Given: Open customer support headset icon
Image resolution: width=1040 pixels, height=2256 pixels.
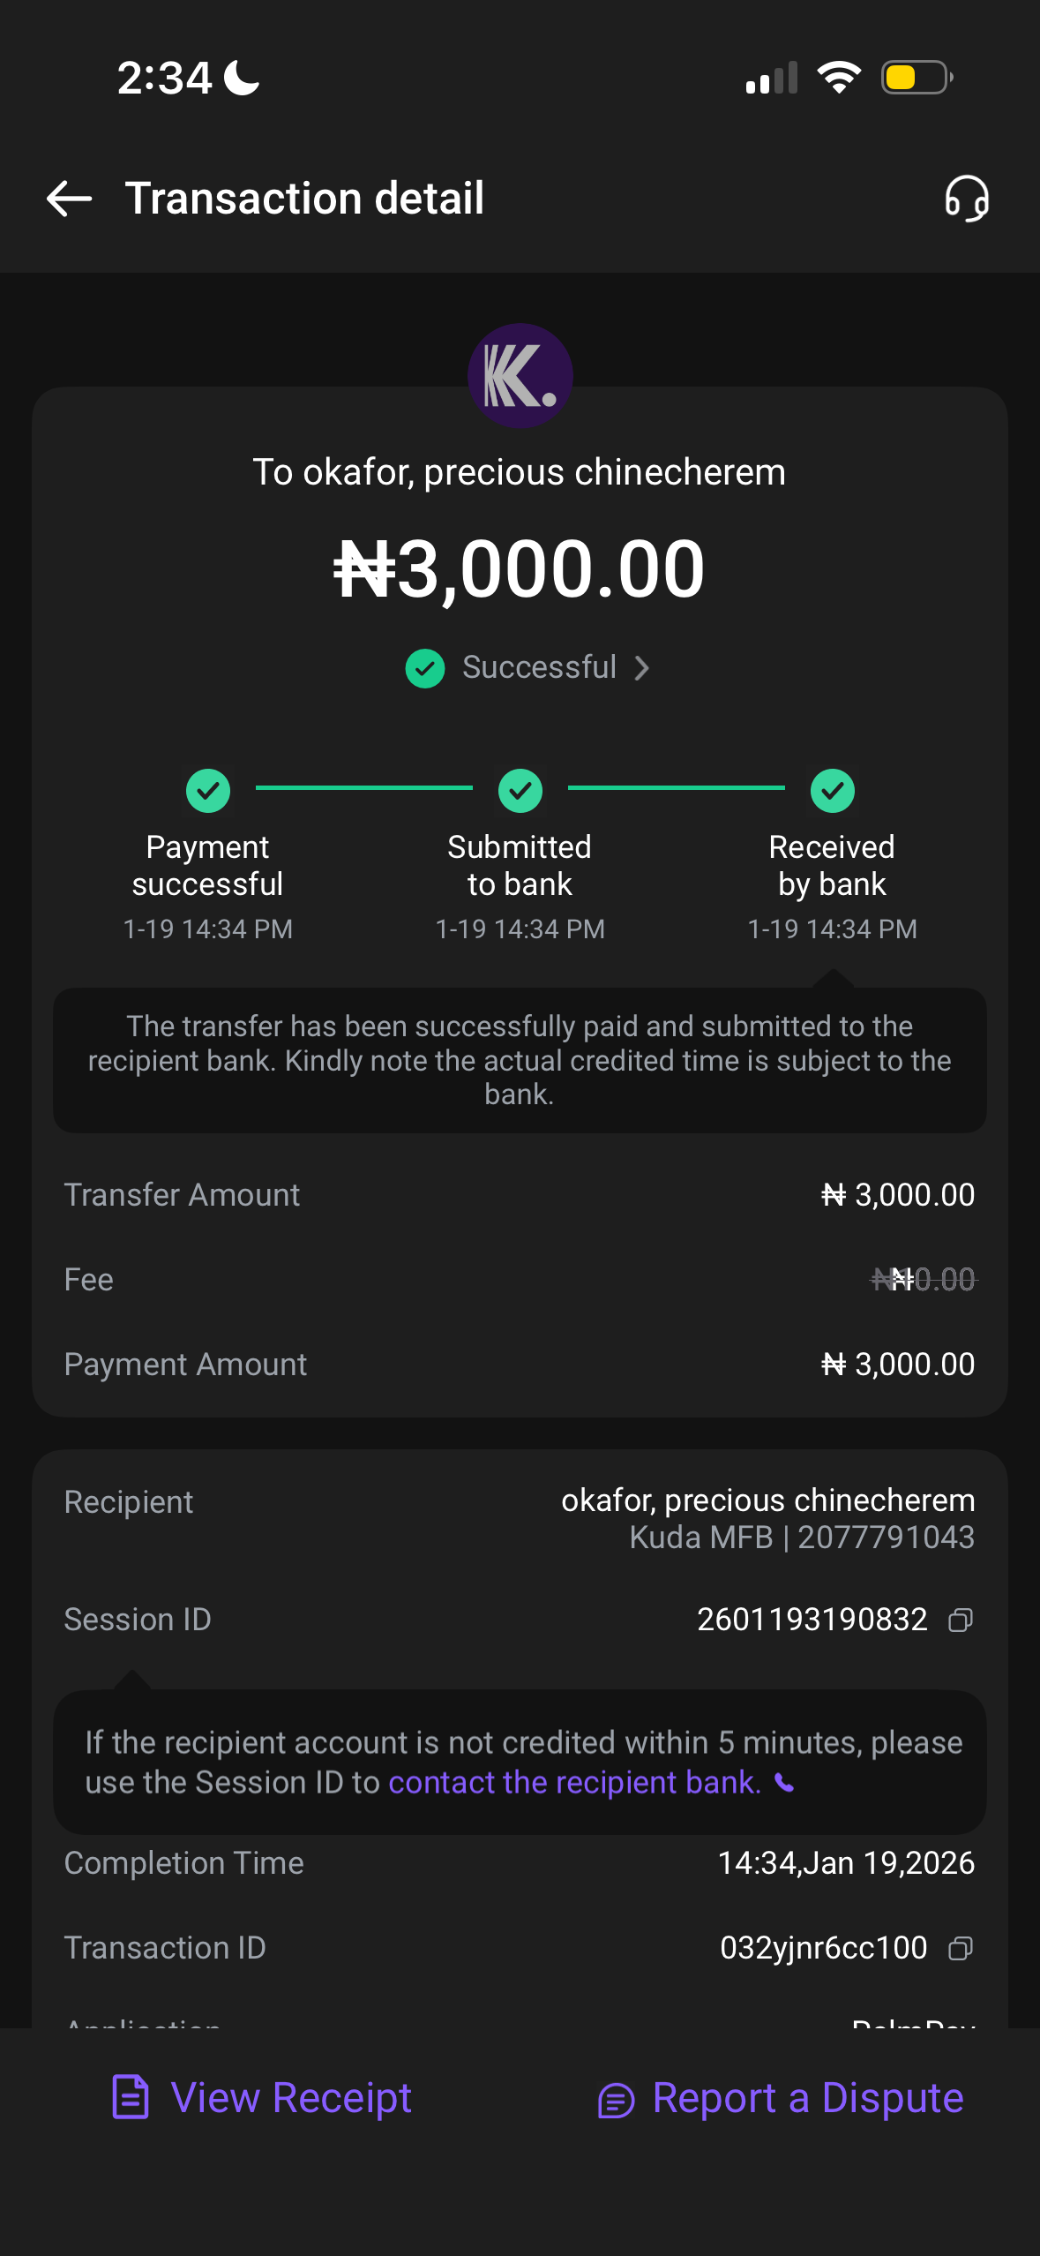Looking at the screenshot, I should pyautogui.click(x=967, y=199).
